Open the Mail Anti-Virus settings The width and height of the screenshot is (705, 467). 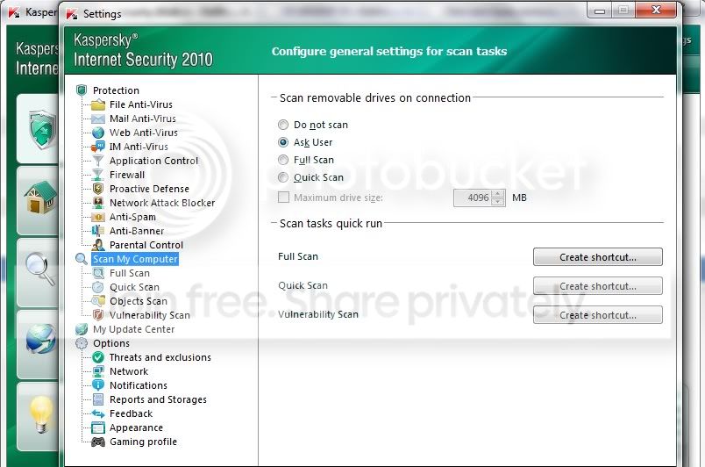pos(143,119)
